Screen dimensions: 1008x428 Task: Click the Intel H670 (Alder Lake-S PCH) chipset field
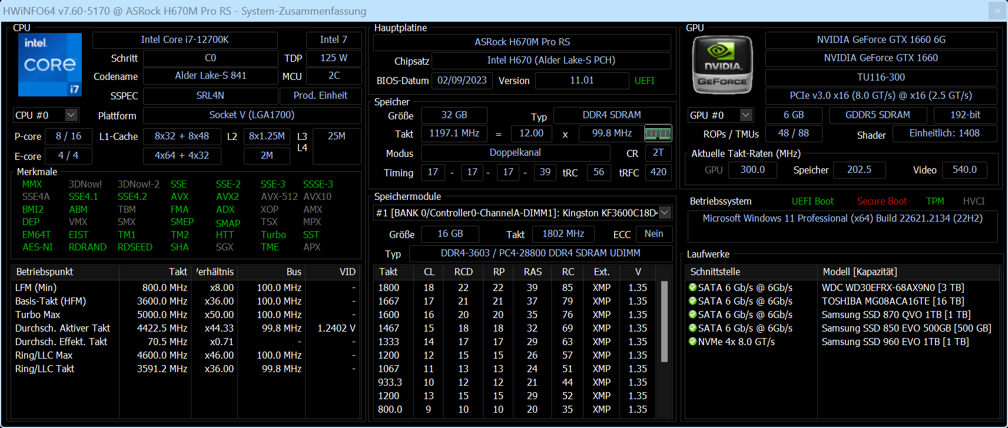pyautogui.click(x=551, y=61)
